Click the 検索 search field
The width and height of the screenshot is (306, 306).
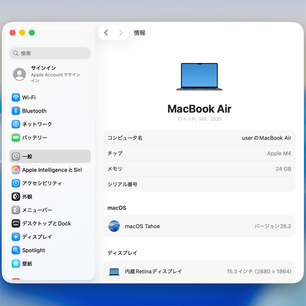tap(50, 53)
